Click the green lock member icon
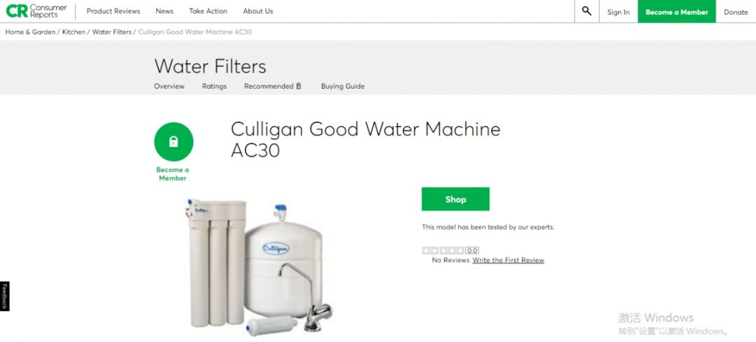Viewport: 756px width, 342px height. click(x=174, y=141)
